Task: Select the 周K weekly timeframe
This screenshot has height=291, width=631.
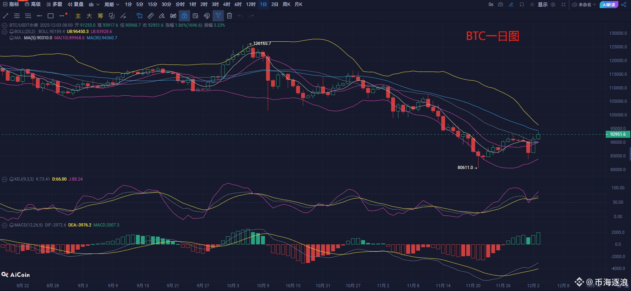Action: 287,5
